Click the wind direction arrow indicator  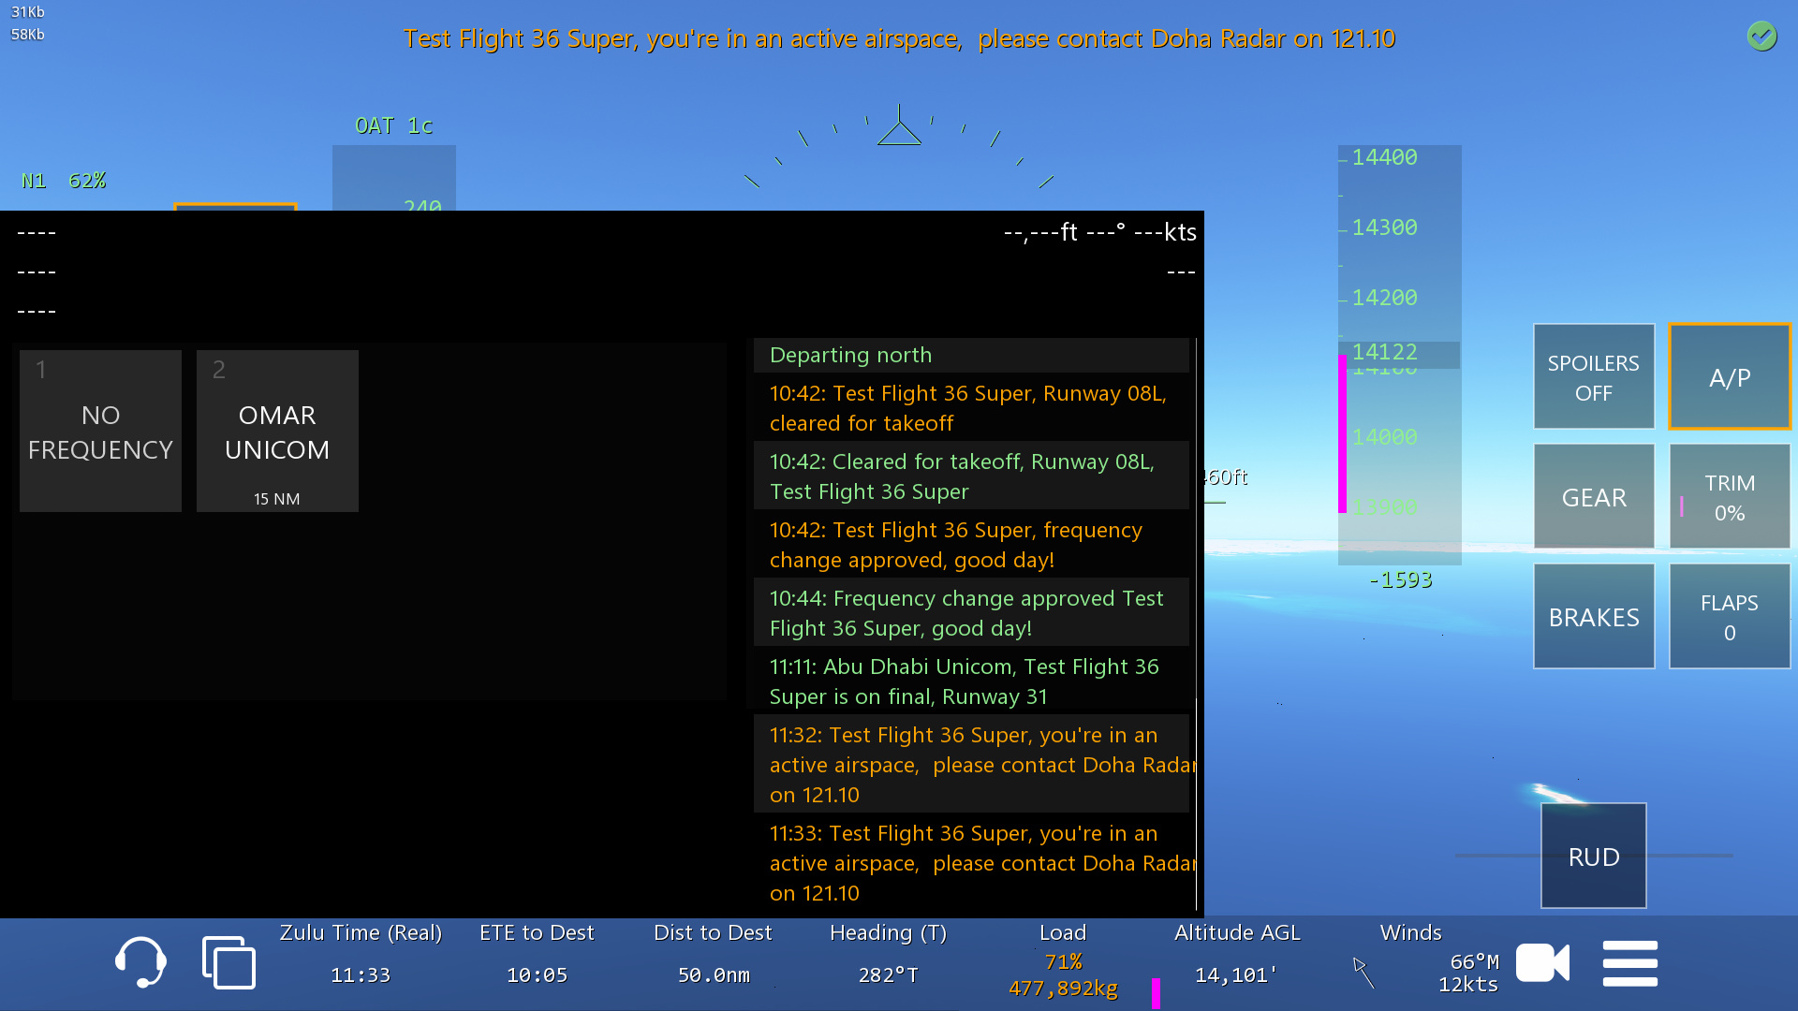[x=1363, y=972]
